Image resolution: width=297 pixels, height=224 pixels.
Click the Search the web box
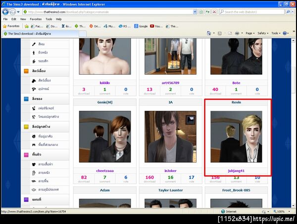(252, 12)
